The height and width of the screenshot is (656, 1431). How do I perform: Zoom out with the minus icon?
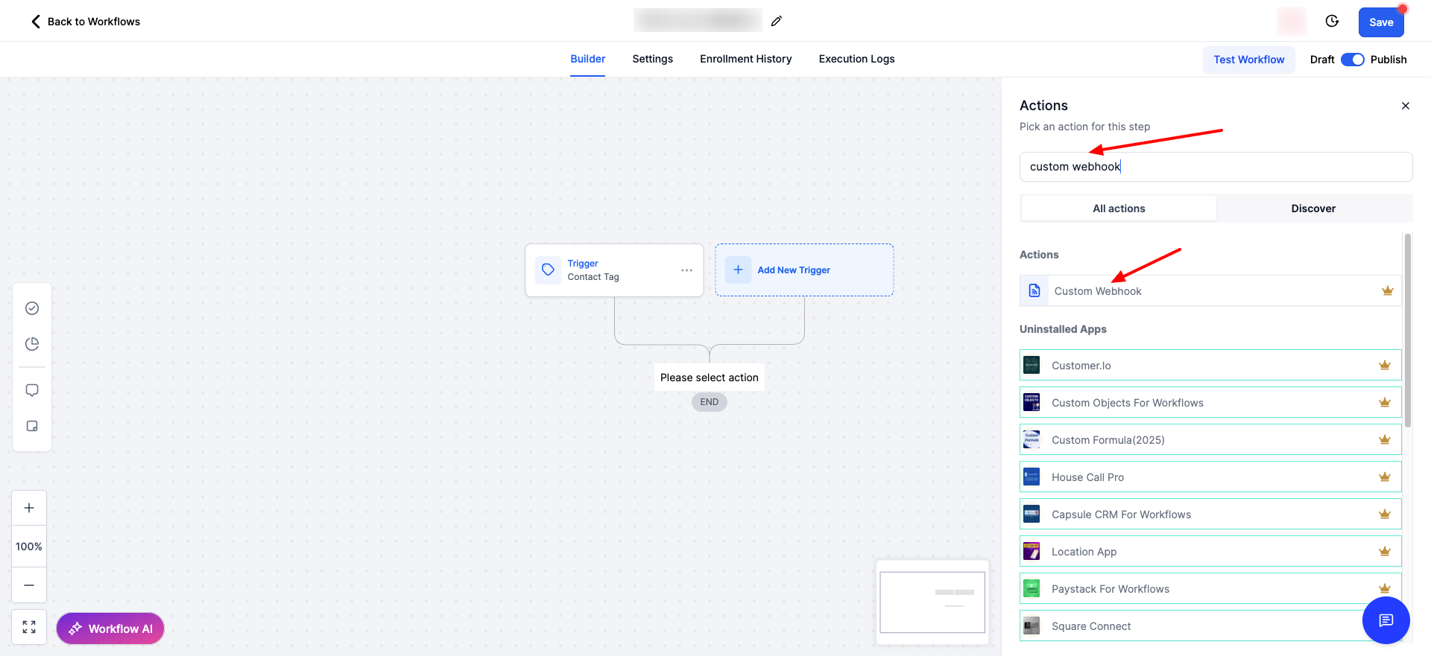click(29, 585)
